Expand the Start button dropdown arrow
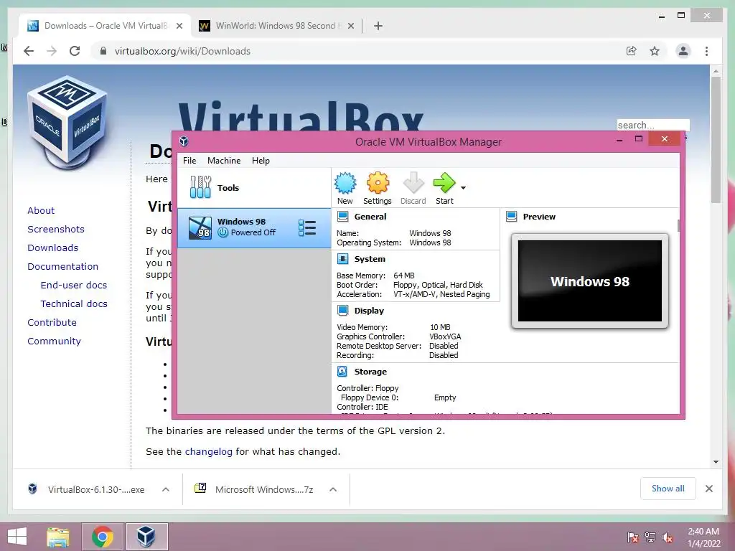Image resolution: width=735 pixels, height=551 pixels. pyautogui.click(x=463, y=188)
